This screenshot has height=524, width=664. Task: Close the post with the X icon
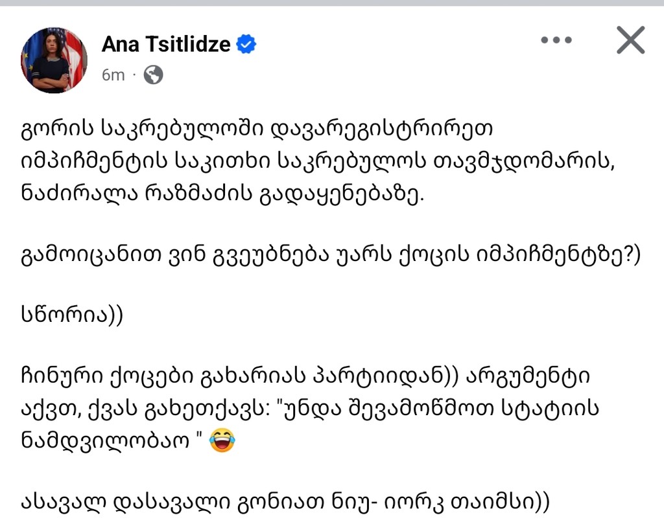point(630,40)
